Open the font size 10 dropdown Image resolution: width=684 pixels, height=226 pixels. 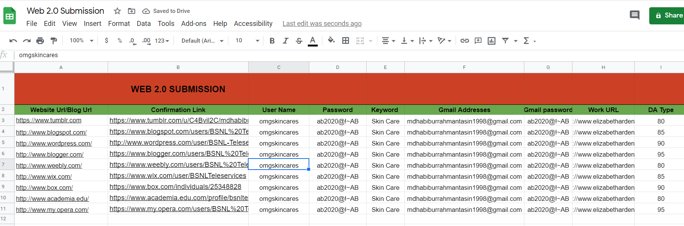pyautogui.click(x=247, y=41)
